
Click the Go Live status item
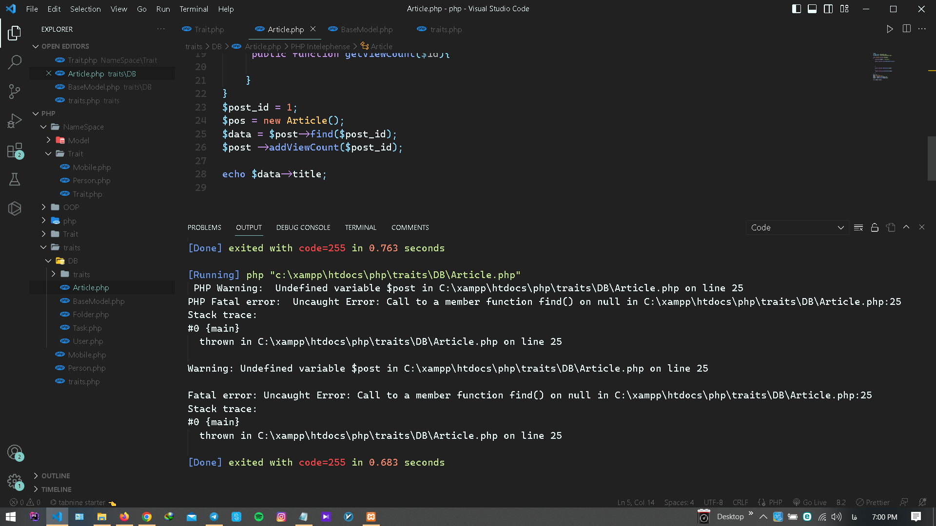pos(810,502)
